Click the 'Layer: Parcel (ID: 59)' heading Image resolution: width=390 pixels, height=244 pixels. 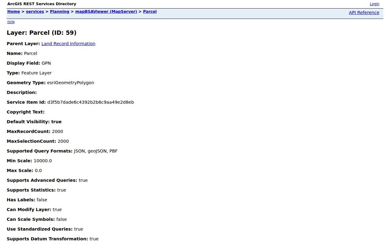tap(41, 33)
